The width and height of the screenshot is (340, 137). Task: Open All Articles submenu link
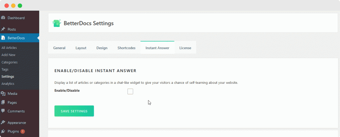9,48
